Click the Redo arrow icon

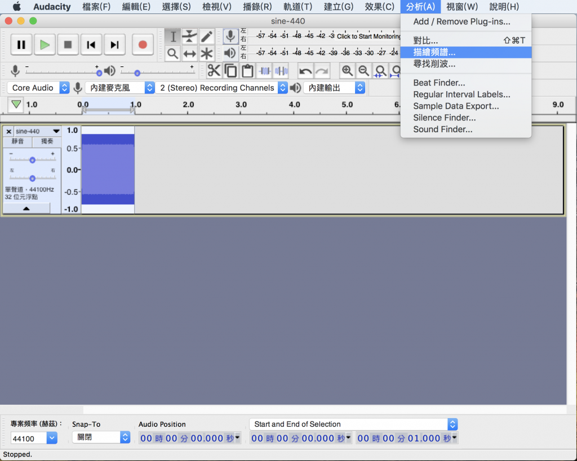[x=322, y=70]
